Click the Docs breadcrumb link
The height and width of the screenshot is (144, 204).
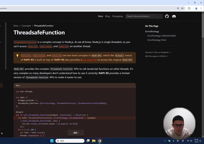(16, 26)
